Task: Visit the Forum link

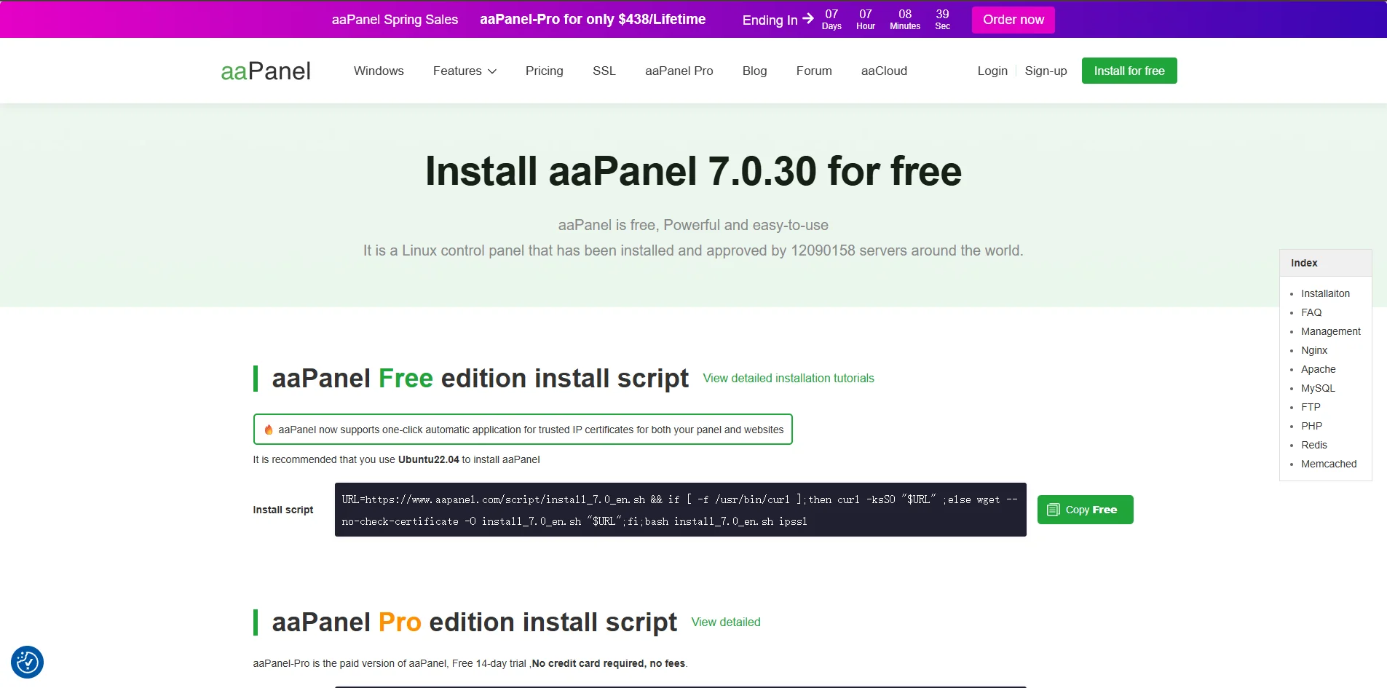Action: (813, 71)
